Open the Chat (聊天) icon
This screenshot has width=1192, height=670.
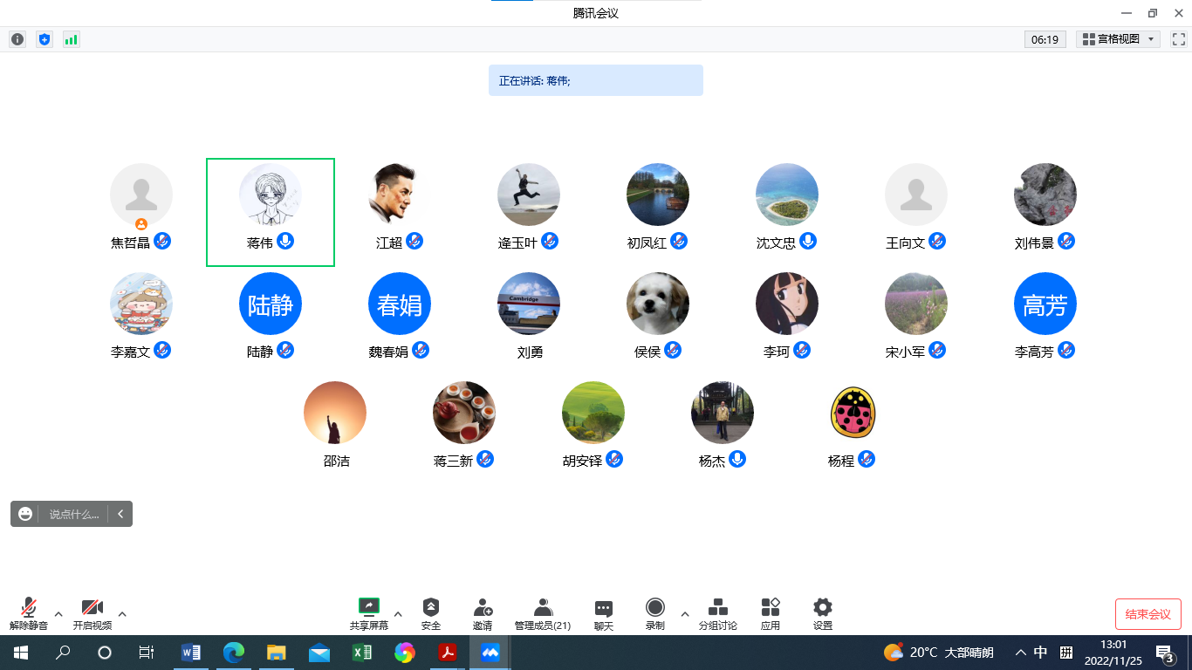604,608
